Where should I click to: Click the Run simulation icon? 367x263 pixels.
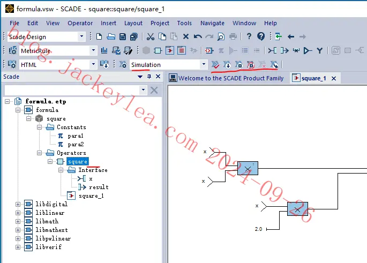[x=274, y=65]
